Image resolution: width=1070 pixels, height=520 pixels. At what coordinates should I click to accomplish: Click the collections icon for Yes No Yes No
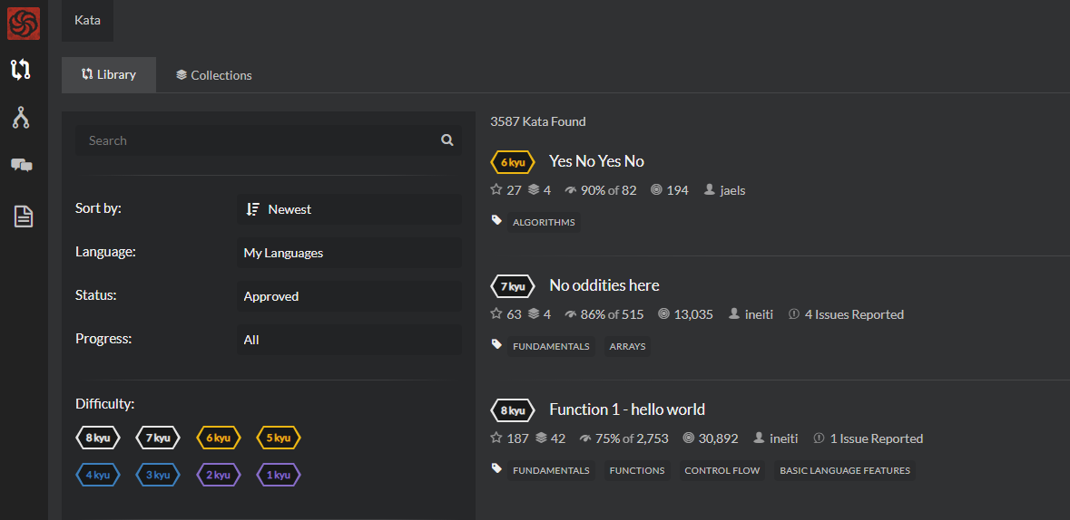click(534, 190)
